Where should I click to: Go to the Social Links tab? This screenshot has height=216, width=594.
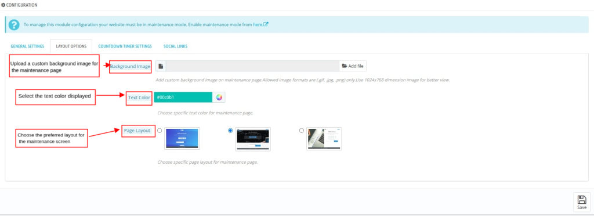(175, 46)
